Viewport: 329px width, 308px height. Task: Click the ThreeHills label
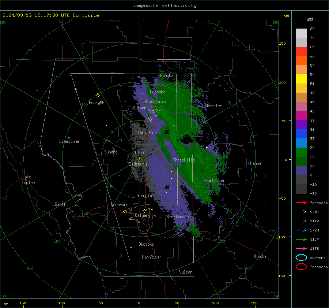tap(184, 160)
